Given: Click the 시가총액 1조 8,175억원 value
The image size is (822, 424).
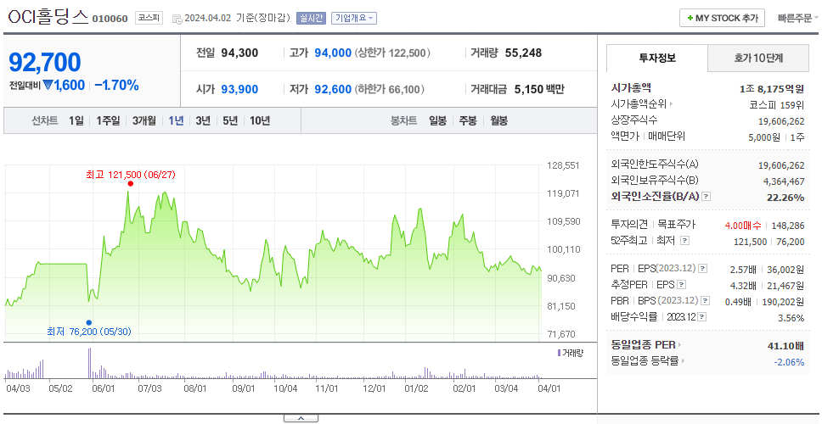Looking at the screenshot, I should pos(772,89).
